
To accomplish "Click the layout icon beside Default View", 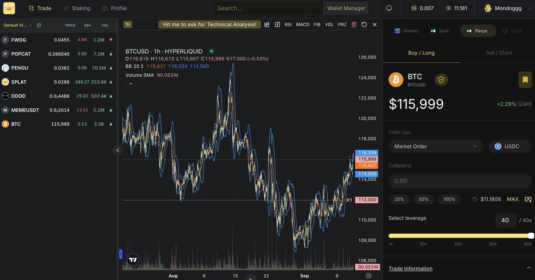I will [x=39, y=25].
